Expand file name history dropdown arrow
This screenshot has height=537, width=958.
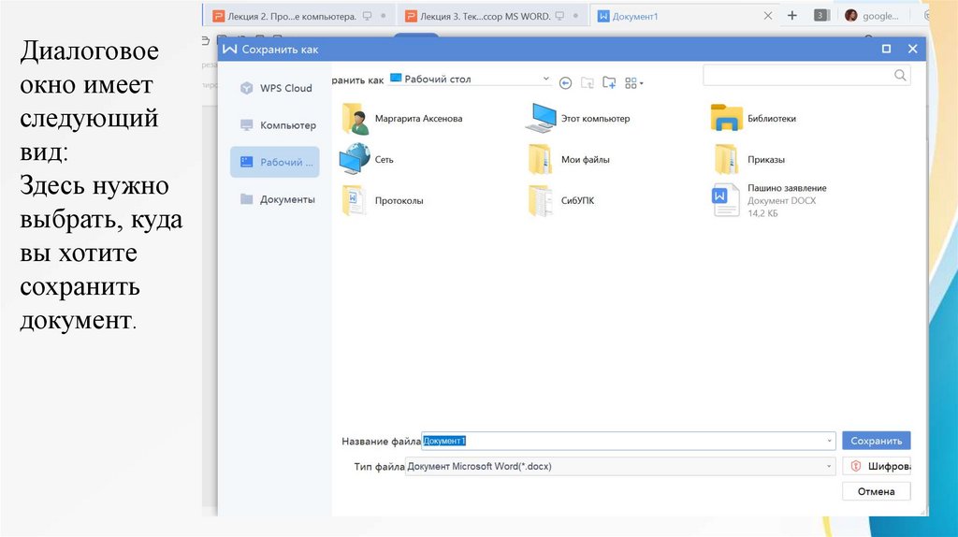coord(829,441)
